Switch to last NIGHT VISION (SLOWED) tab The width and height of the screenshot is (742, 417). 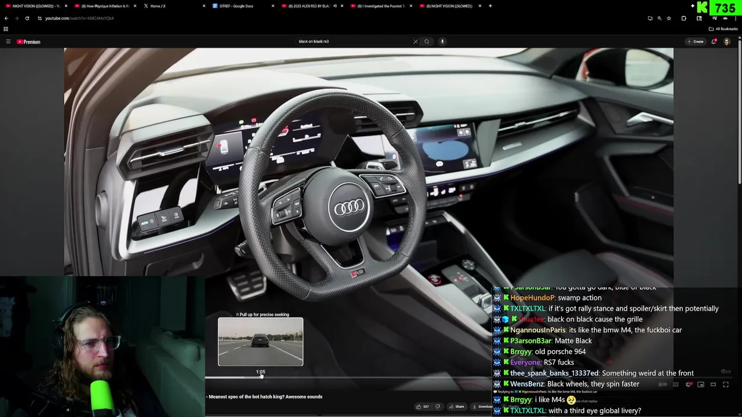click(450, 6)
